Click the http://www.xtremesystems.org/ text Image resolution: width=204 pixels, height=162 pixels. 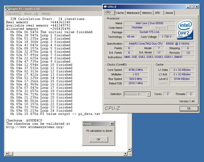coord(35,127)
